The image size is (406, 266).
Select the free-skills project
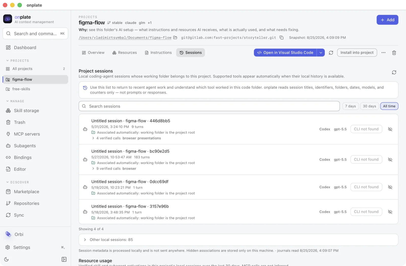coord(35,89)
